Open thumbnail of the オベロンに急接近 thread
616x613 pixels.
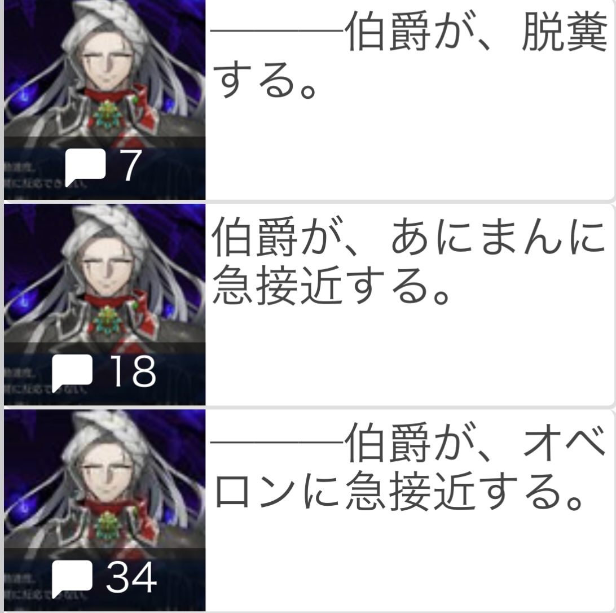(x=104, y=510)
